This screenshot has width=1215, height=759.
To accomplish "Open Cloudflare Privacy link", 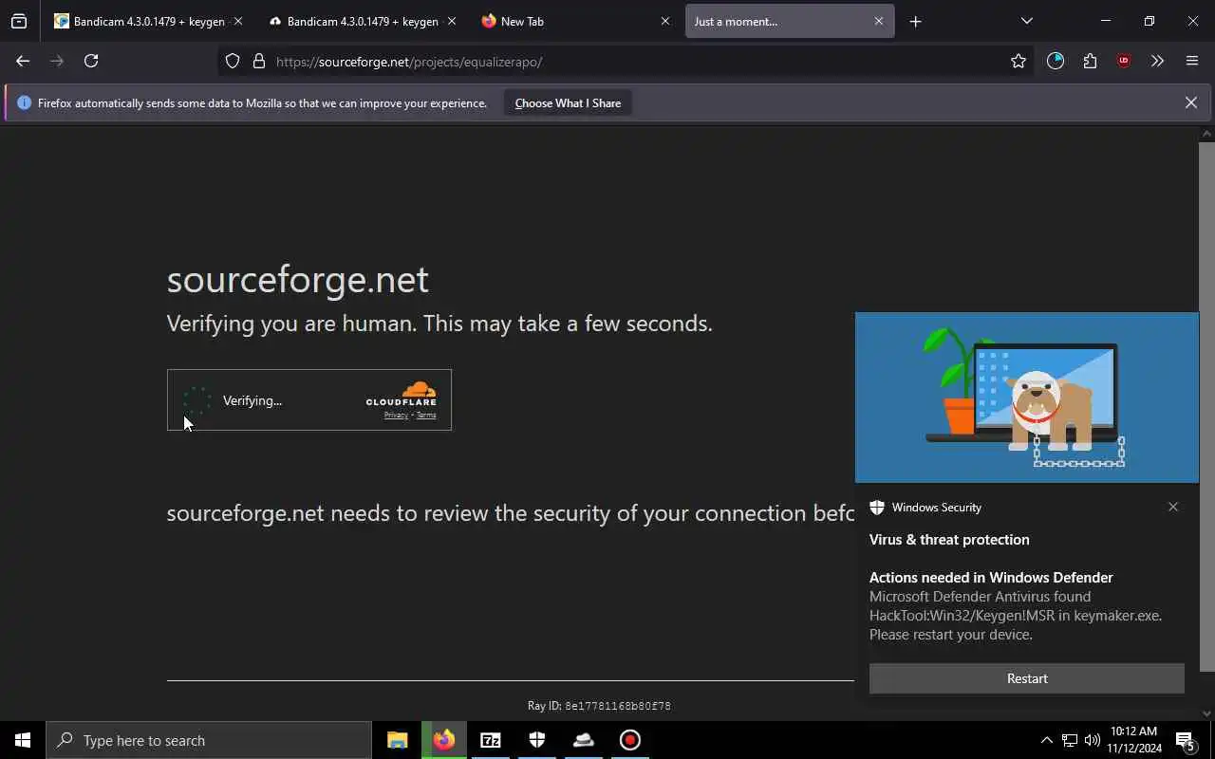I will point(396,415).
